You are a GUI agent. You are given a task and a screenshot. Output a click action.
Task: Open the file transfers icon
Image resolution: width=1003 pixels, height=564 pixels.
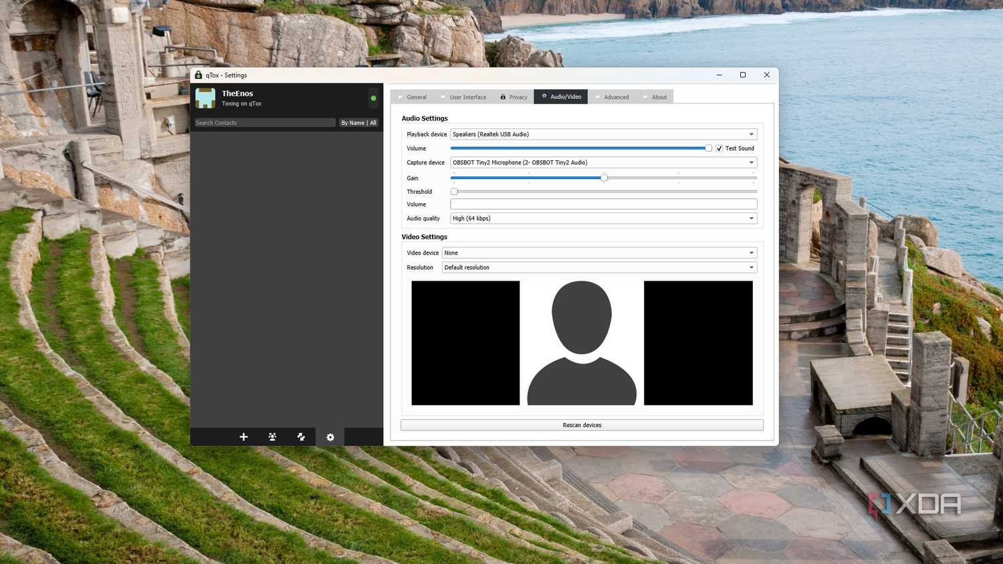click(x=301, y=436)
